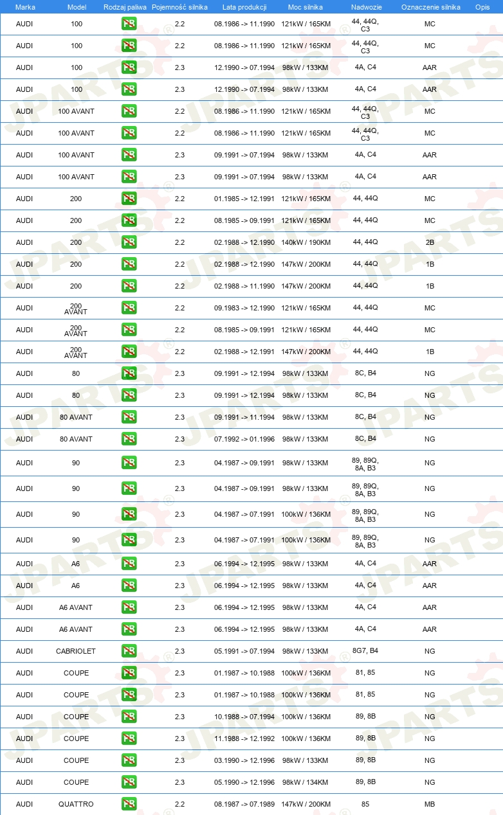Screen dimensions: 503x815
Task: Click the 'Marka' column header
Action: 24,7
